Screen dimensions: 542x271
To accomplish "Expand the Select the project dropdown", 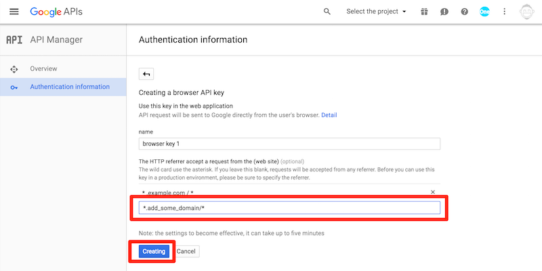I will click(x=377, y=12).
